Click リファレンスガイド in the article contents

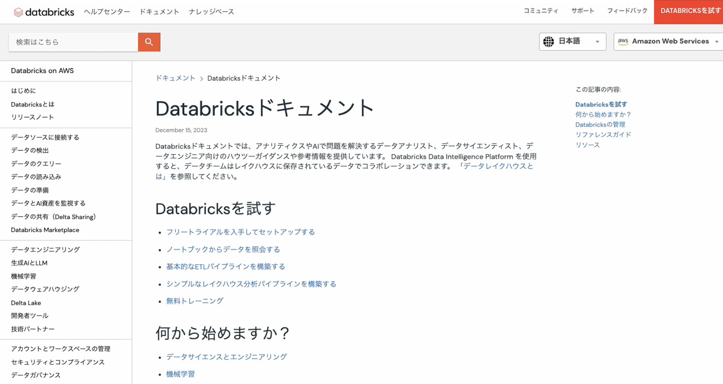[603, 135]
